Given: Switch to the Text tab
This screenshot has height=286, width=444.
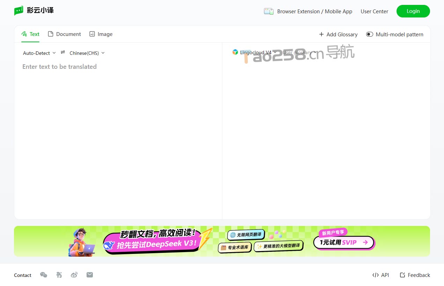Looking at the screenshot, I should (30, 34).
